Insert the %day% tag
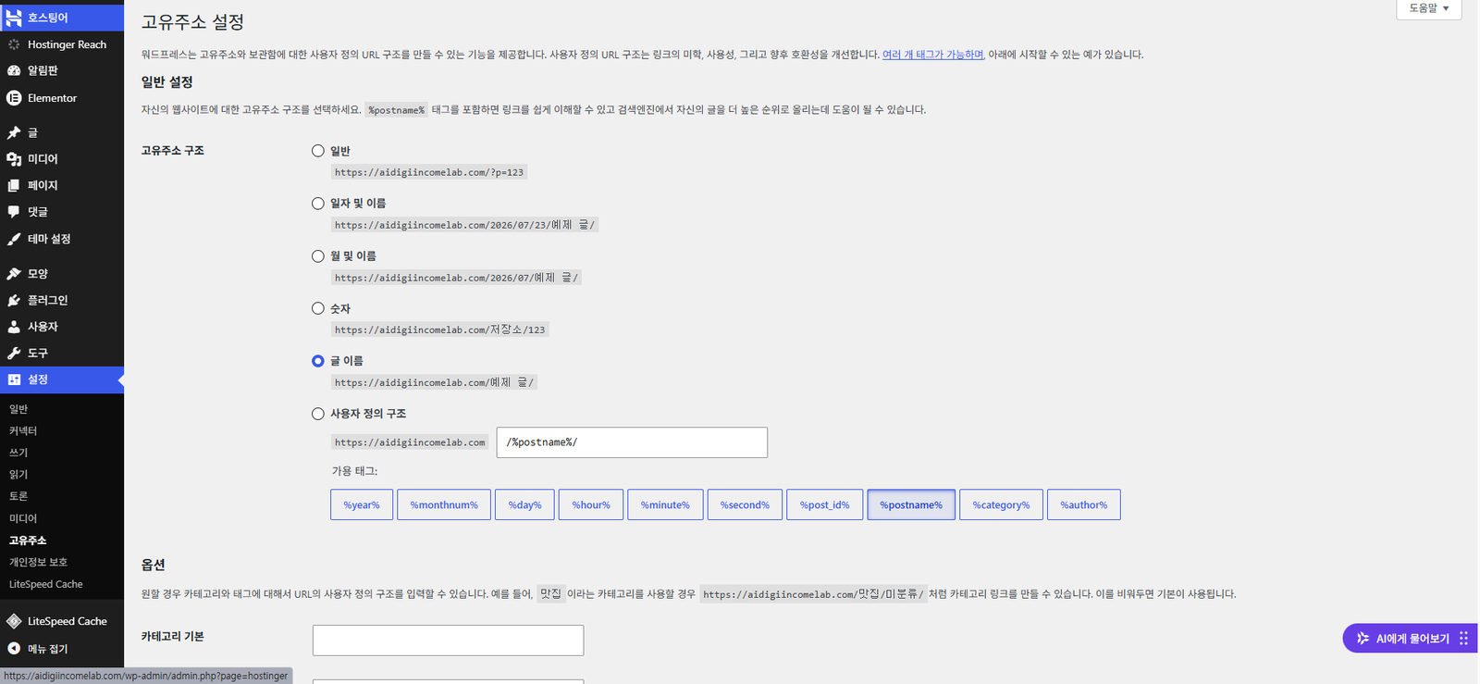Image resolution: width=1480 pixels, height=684 pixels. pos(524,504)
